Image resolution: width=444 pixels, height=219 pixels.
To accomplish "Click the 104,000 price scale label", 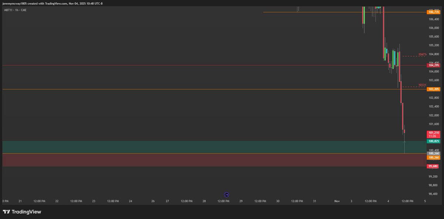I will [433, 72].
